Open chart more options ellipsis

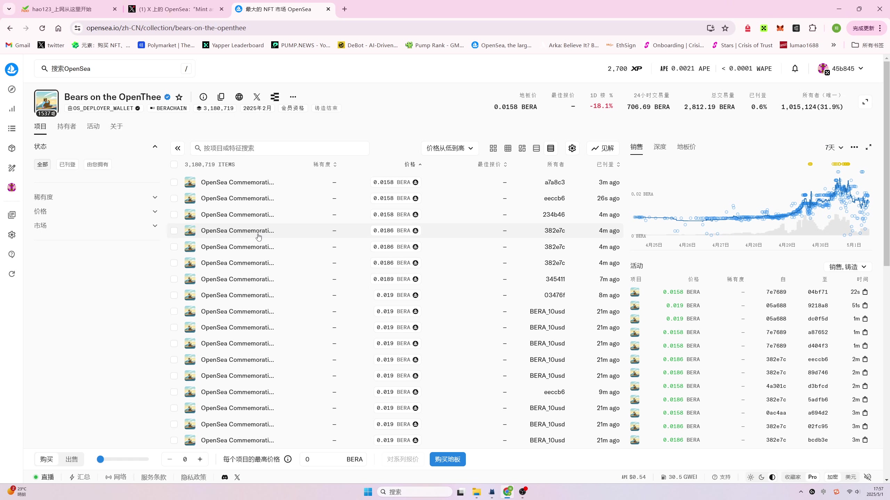click(854, 147)
